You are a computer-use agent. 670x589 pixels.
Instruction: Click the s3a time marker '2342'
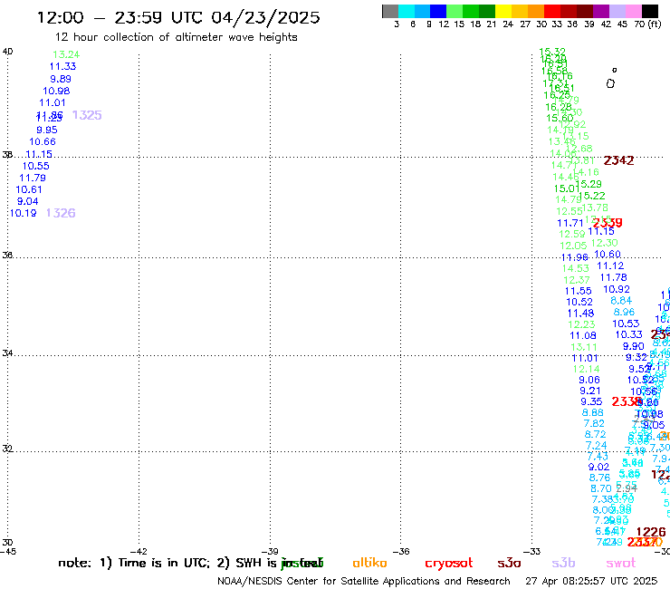[618, 160]
